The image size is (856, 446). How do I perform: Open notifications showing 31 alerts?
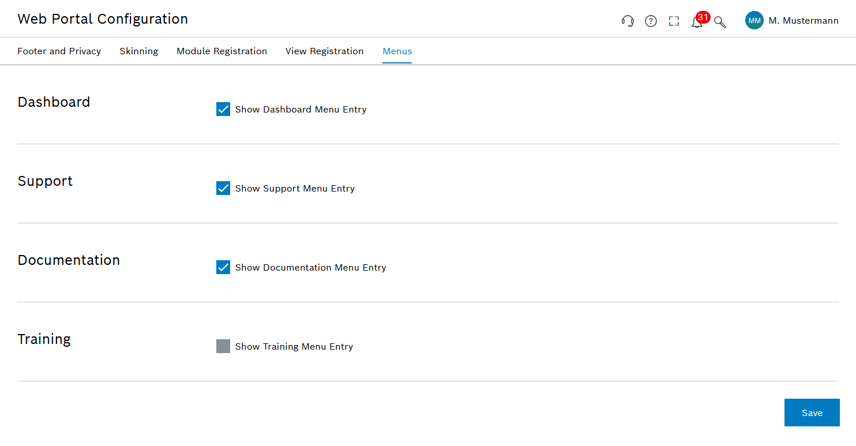[697, 22]
